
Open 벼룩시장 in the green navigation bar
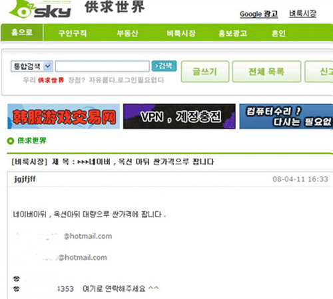tap(181, 33)
